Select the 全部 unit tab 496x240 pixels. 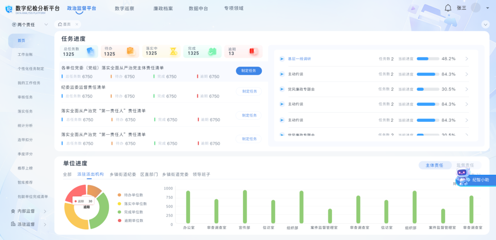68,175
